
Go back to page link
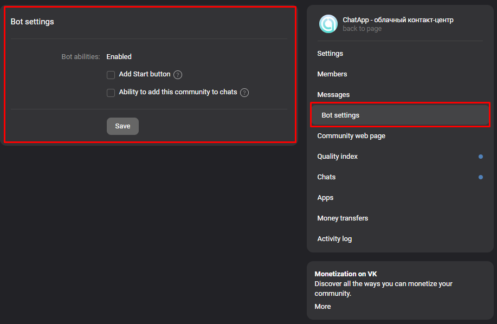[x=362, y=29]
